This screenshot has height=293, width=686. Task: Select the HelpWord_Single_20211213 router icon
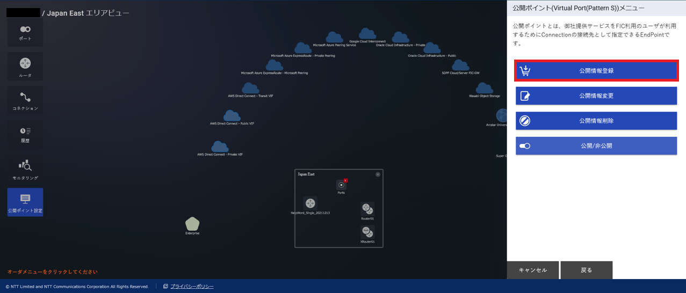click(310, 203)
